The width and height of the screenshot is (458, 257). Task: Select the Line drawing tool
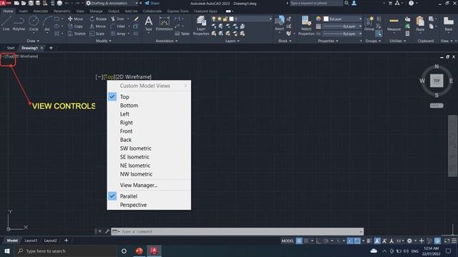6,24
